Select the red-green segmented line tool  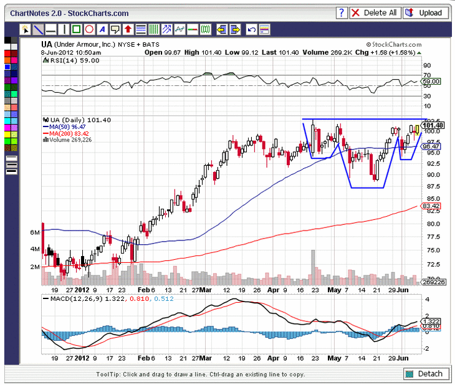coord(193,29)
